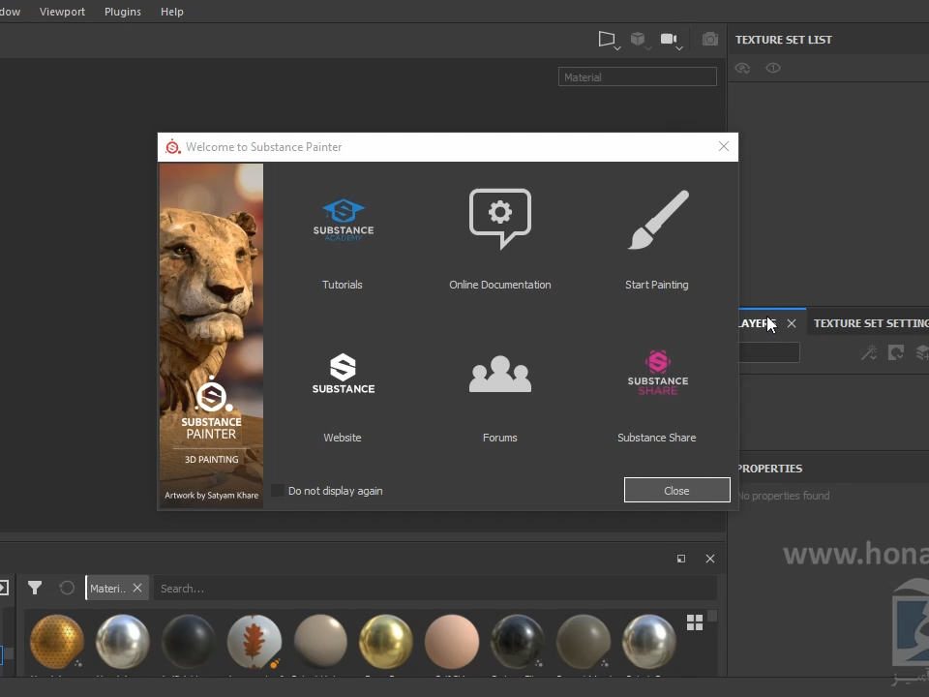Select the pink skin material thumbnail
Viewport: 929px width, 697px height.
point(452,641)
